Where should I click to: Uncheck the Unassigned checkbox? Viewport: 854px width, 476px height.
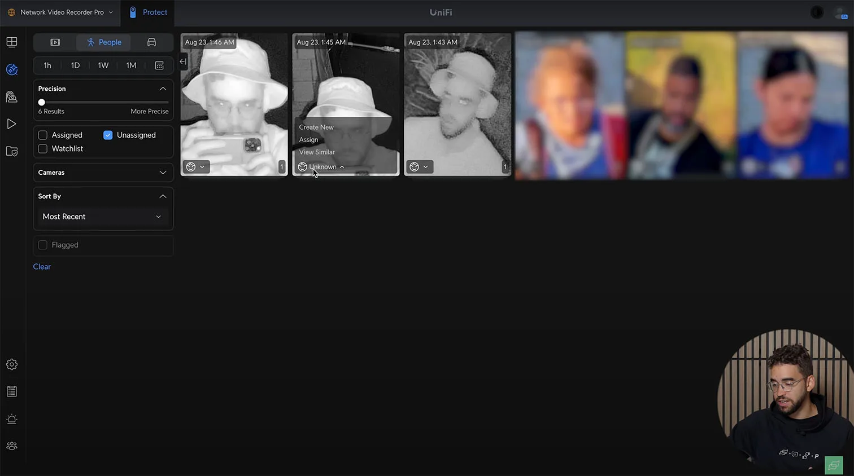coord(108,135)
